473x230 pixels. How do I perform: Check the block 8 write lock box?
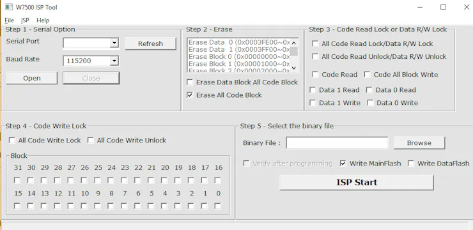(x=111, y=206)
